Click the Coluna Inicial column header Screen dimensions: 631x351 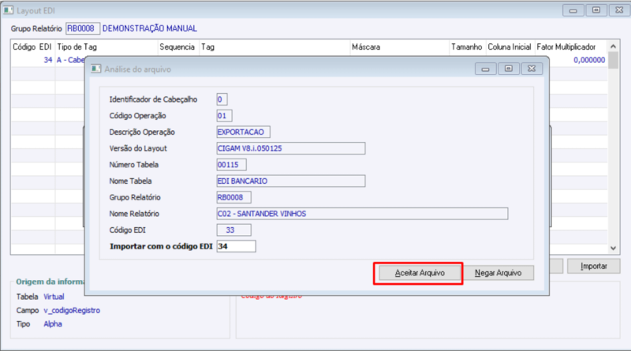pyautogui.click(x=510, y=47)
